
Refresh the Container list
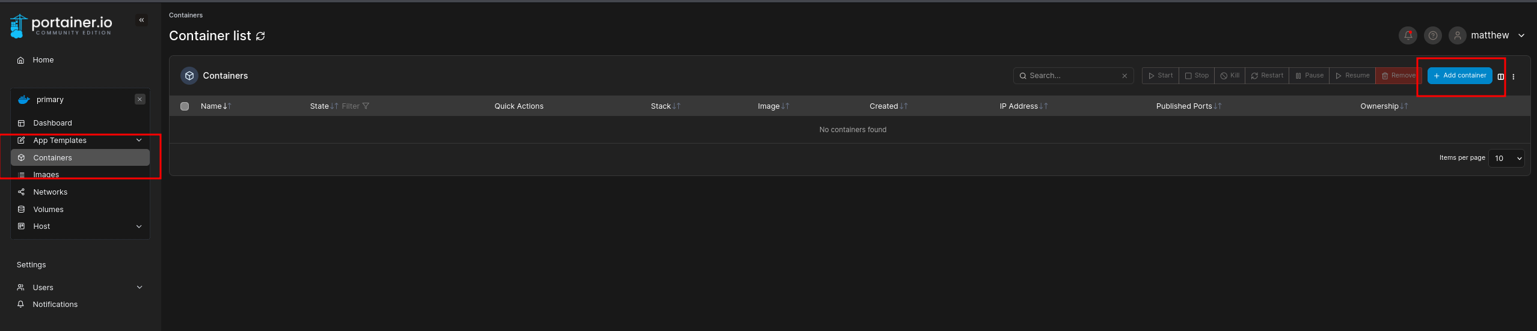pos(260,36)
